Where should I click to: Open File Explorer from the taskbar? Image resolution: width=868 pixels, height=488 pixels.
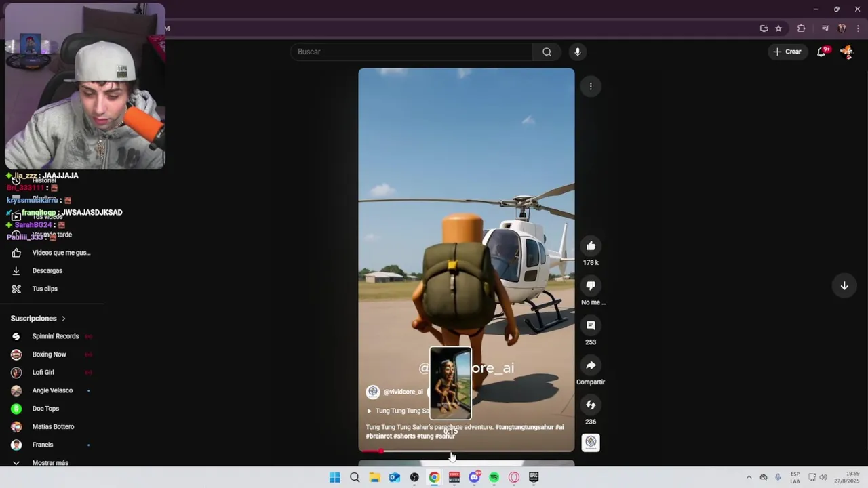tap(374, 477)
